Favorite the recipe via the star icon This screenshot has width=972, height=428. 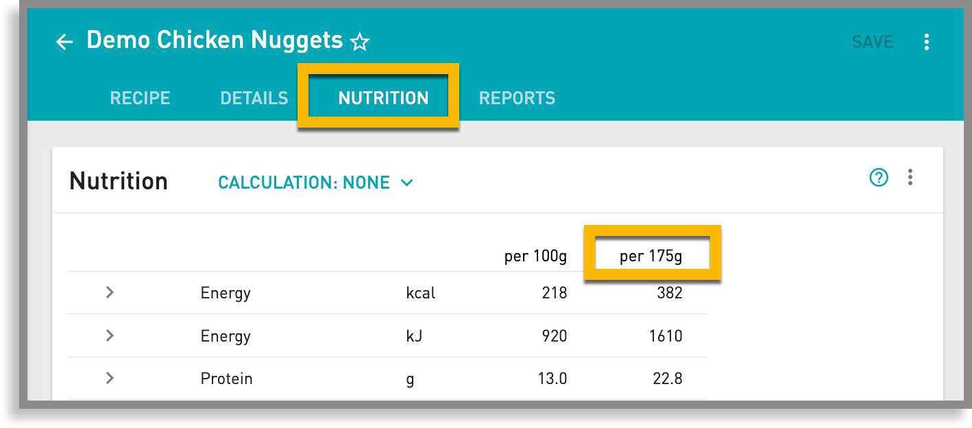[361, 41]
